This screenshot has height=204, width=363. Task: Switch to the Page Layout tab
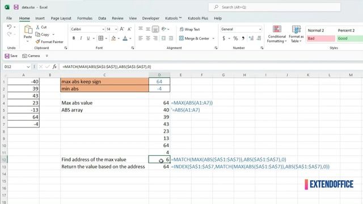(x=61, y=18)
